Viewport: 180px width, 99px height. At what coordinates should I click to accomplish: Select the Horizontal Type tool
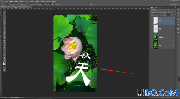coord(4,50)
